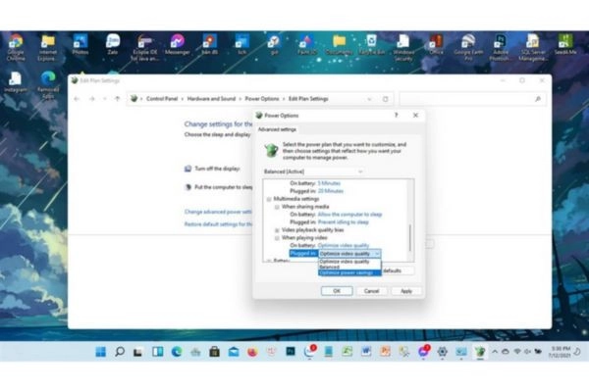The image size is (589, 392).
Task: Click the Eclipse IDE desktop icon
Action: (x=144, y=48)
